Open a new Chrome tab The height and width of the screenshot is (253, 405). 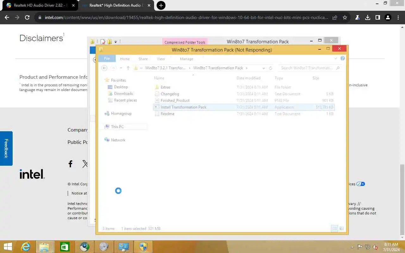pos(161,5)
